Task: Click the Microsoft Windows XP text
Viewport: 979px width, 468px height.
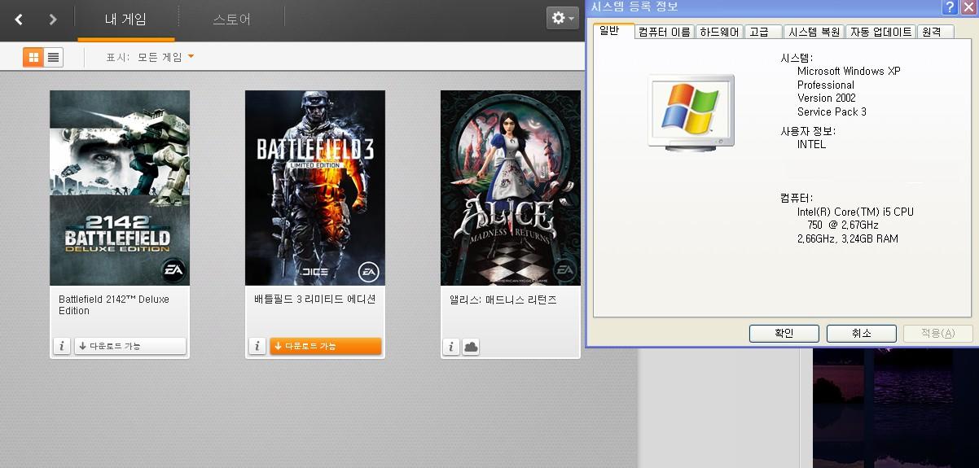Action: pos(849,71)
